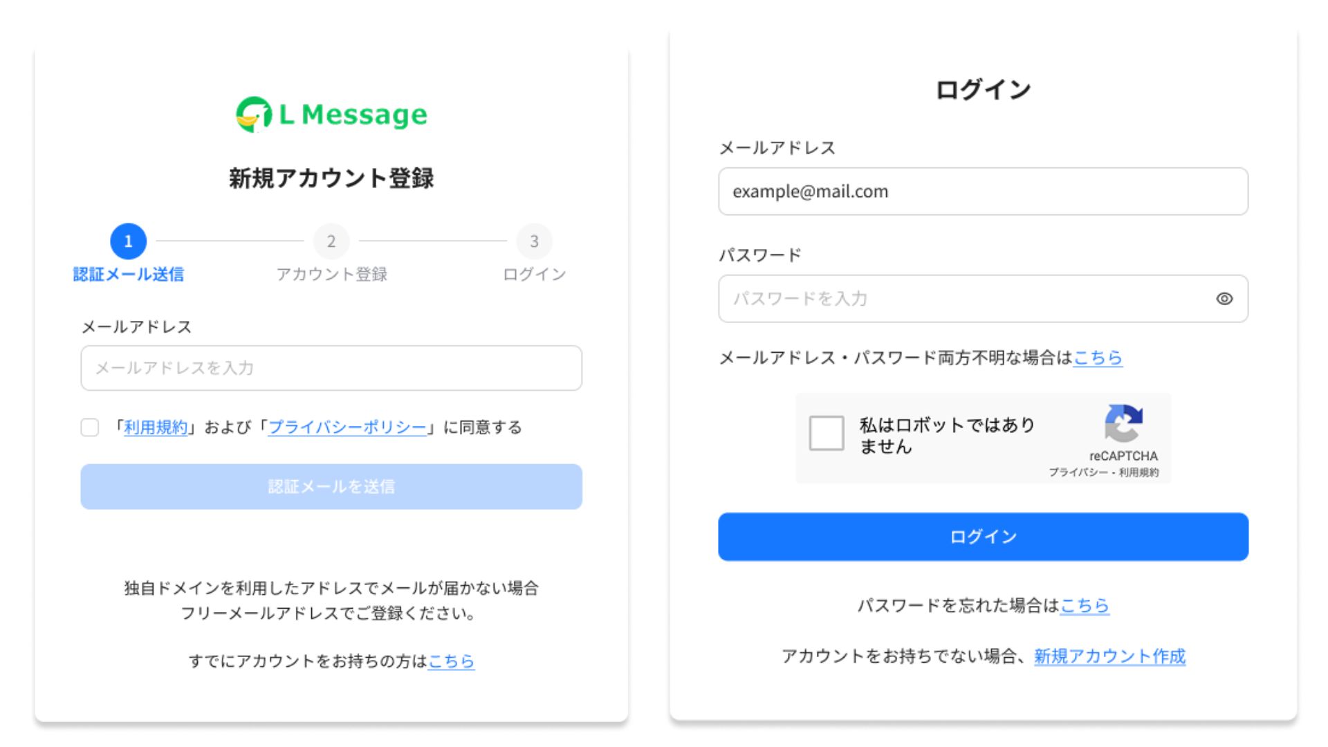Click the example@mail.com email field
Viewport: 1328px width, 747px height.
(983, 192)
